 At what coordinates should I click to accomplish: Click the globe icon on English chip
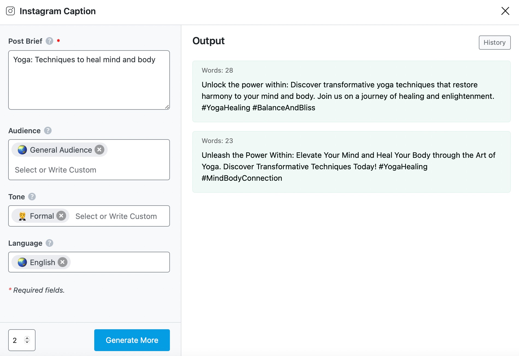click(x=22, y=262)
